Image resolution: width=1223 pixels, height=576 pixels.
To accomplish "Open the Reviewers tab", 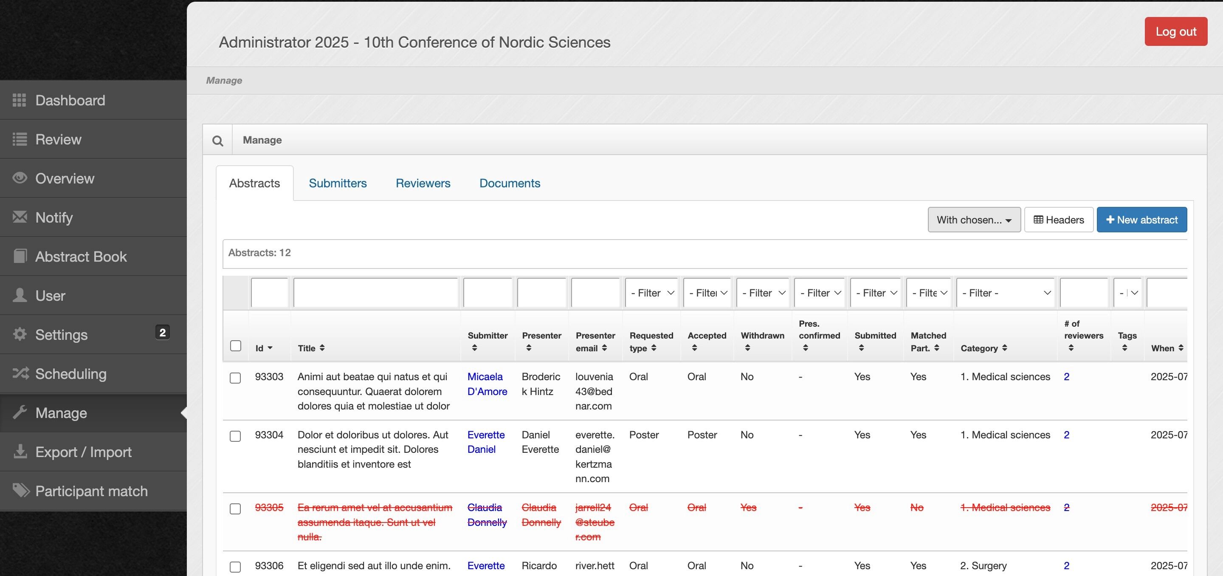I will point(423,184).
